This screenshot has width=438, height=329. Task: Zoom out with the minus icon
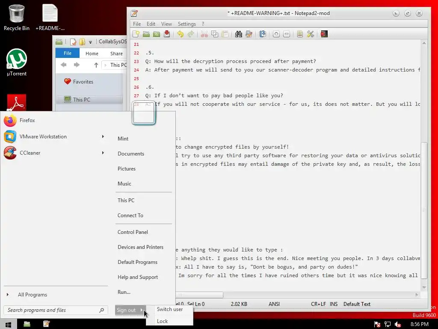[x=286, y=34]
